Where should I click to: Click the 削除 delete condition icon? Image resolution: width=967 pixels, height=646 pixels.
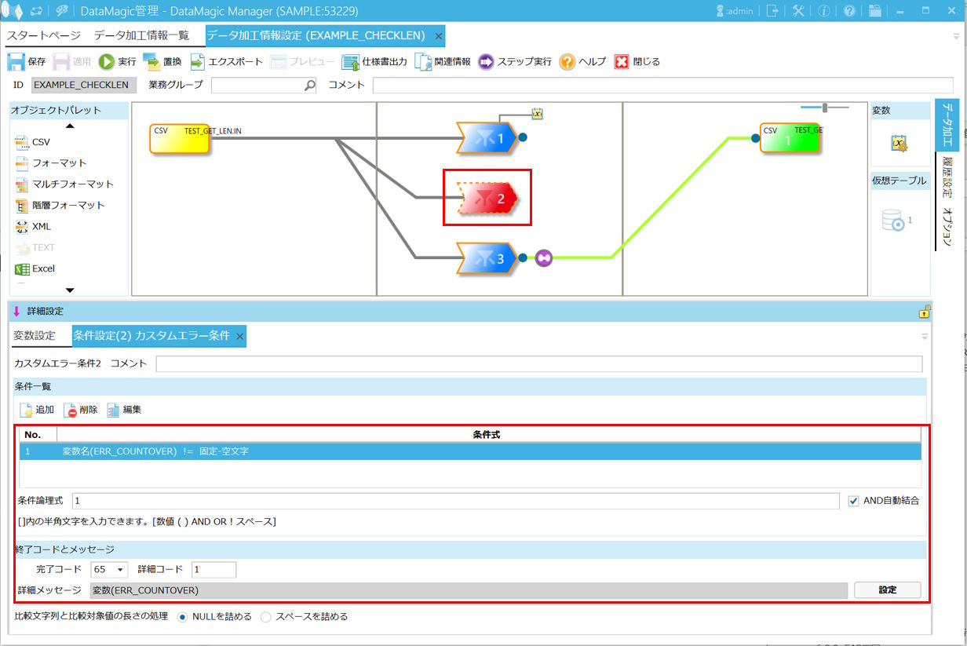pyautogui.click(x=71, y=410)
